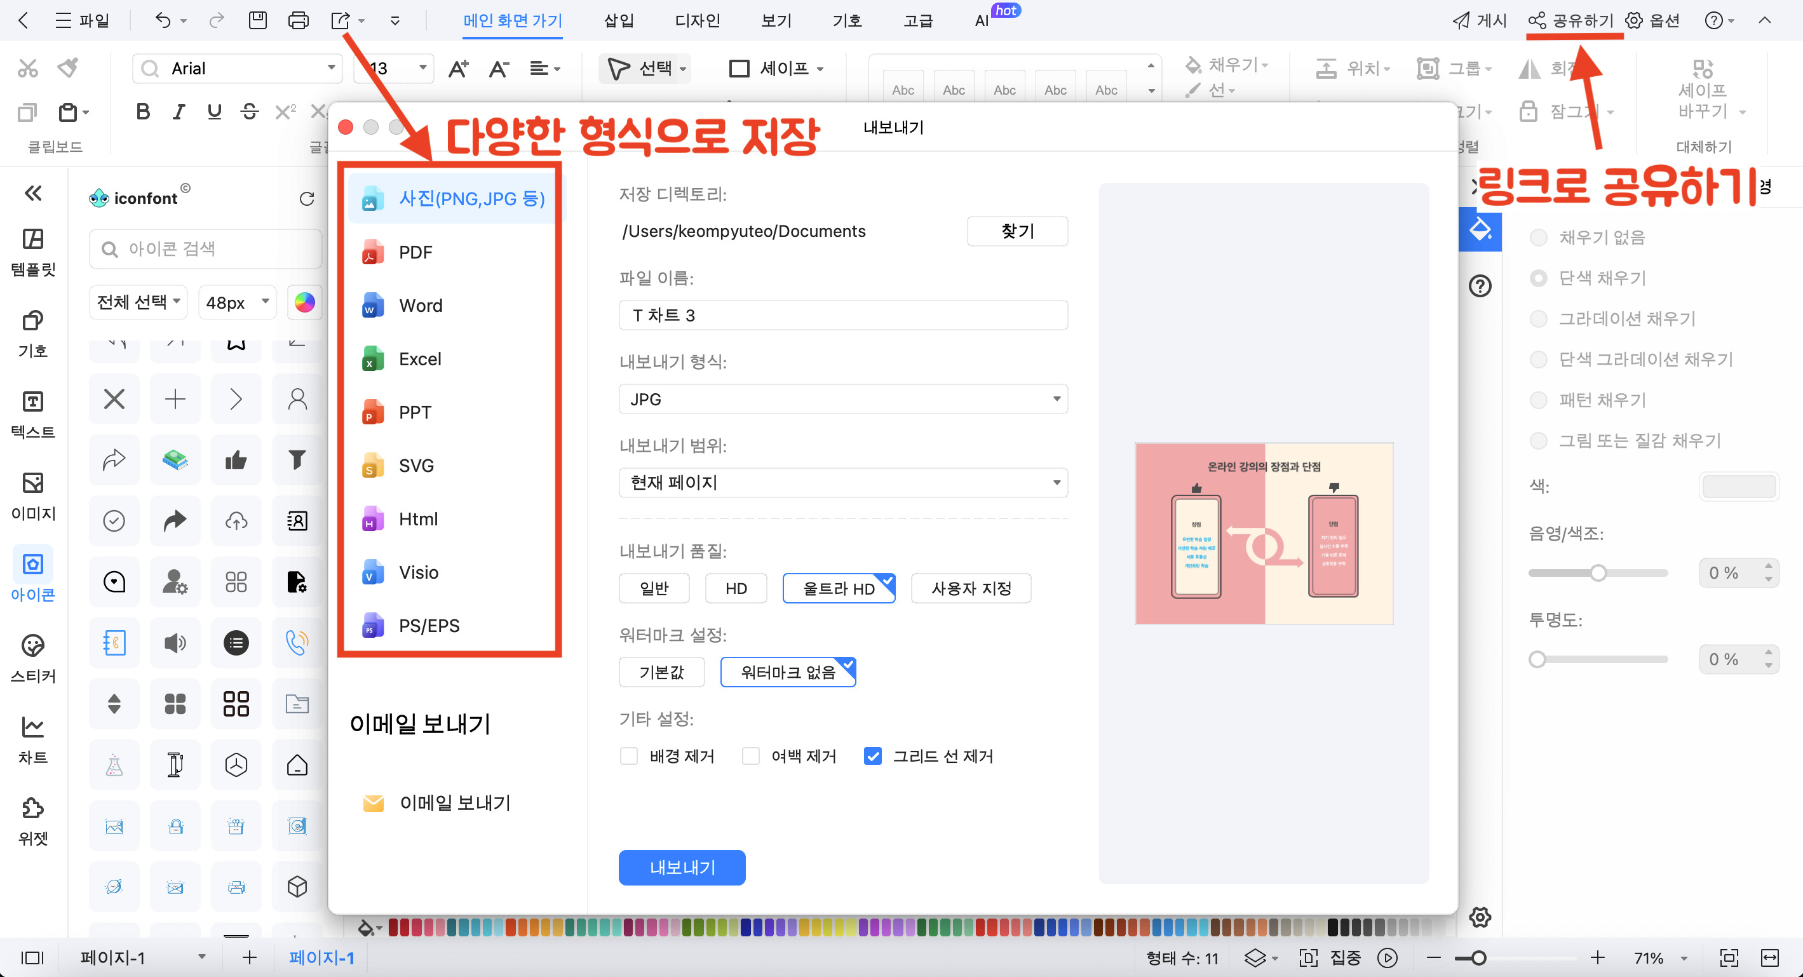Click 공유하기 in the top bar

tap(1571, 20)
